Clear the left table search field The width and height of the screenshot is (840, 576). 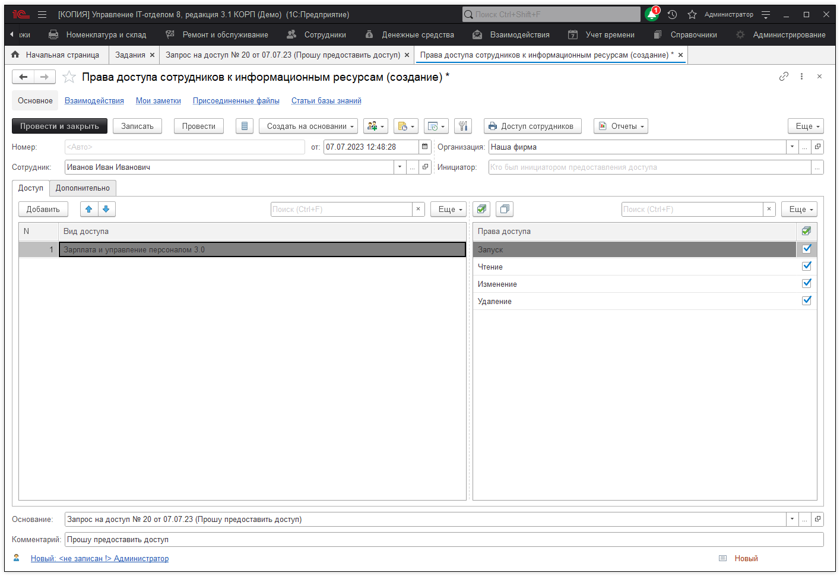click(419, 209)
